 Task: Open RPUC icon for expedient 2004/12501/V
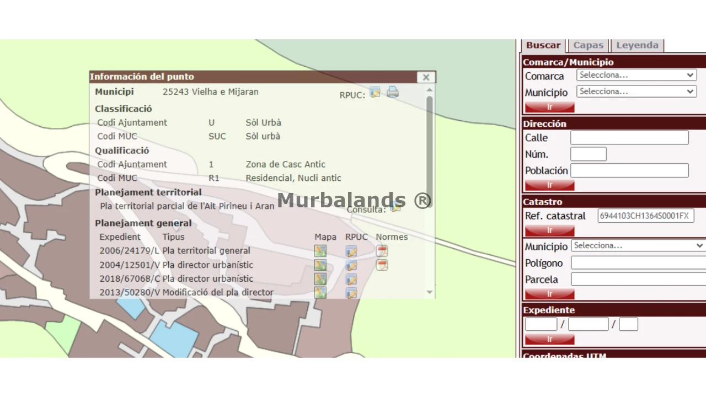(351, 265)
